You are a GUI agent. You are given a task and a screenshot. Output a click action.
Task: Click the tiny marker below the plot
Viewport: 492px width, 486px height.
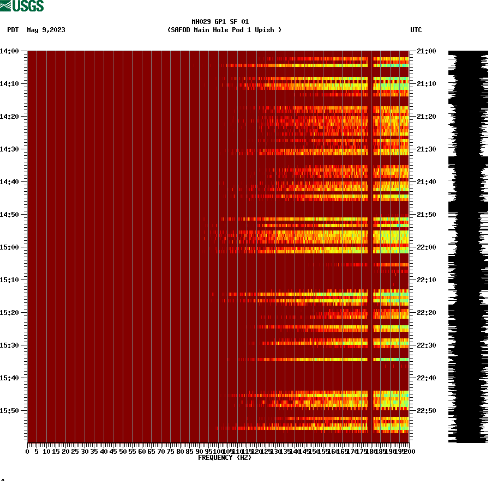pyautogui.click(x=3, y=481)
